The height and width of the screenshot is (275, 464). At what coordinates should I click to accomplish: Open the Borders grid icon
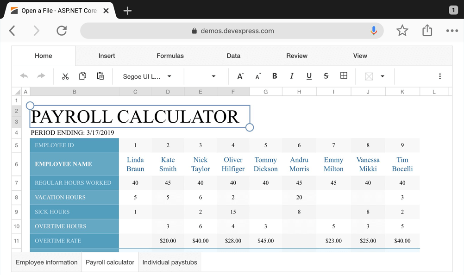(344, 76)
